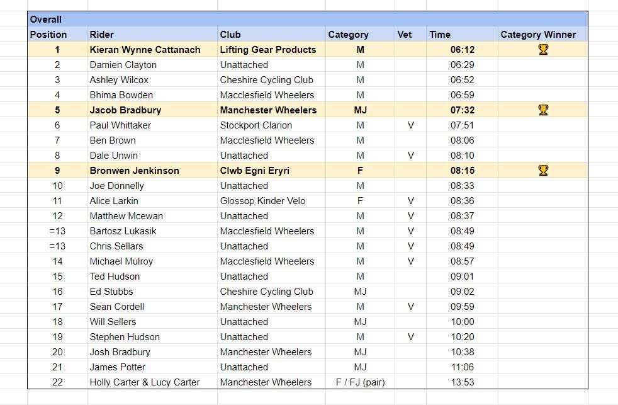Select the Rider column header cell
The height and width of the screenshot is (405, 618).
(102, 35)
